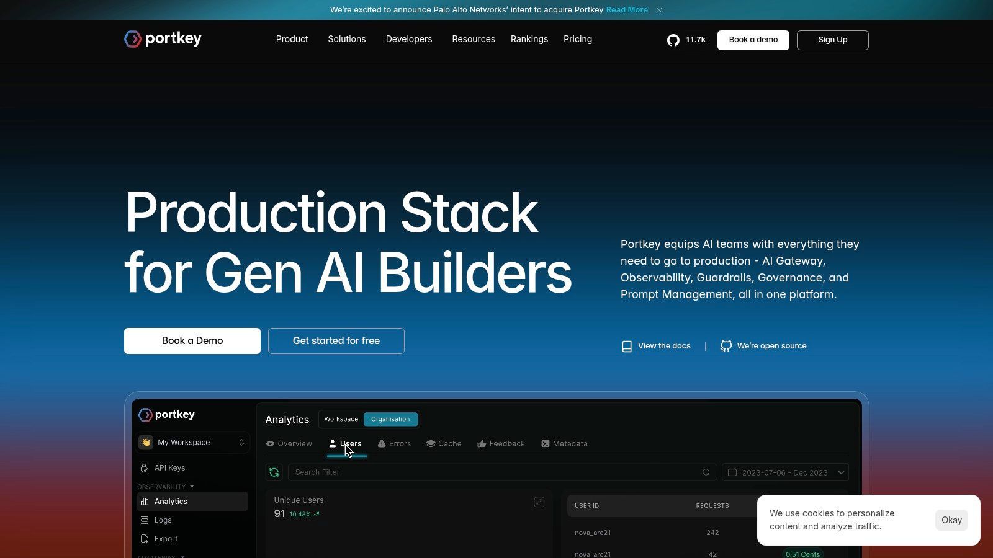Open the Errors analytics tab
This screenshot has height=558, width=993.
(395, 444)
